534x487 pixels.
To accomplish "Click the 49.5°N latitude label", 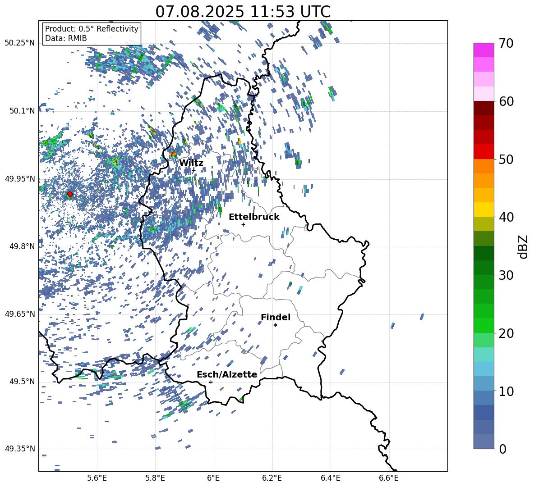I will click(x=22, y=382).
